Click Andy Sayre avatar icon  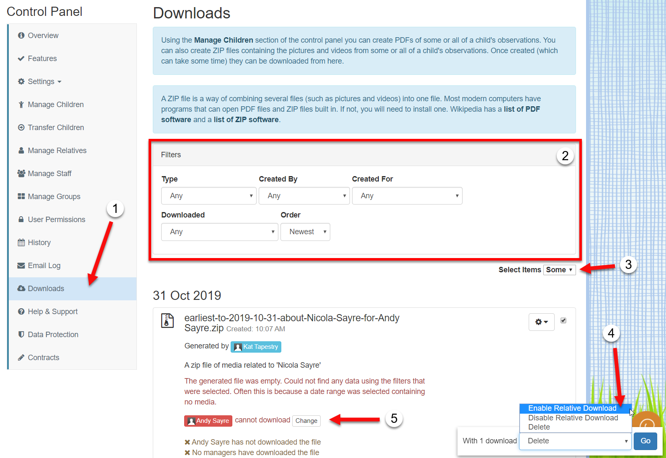click(191, 421)
